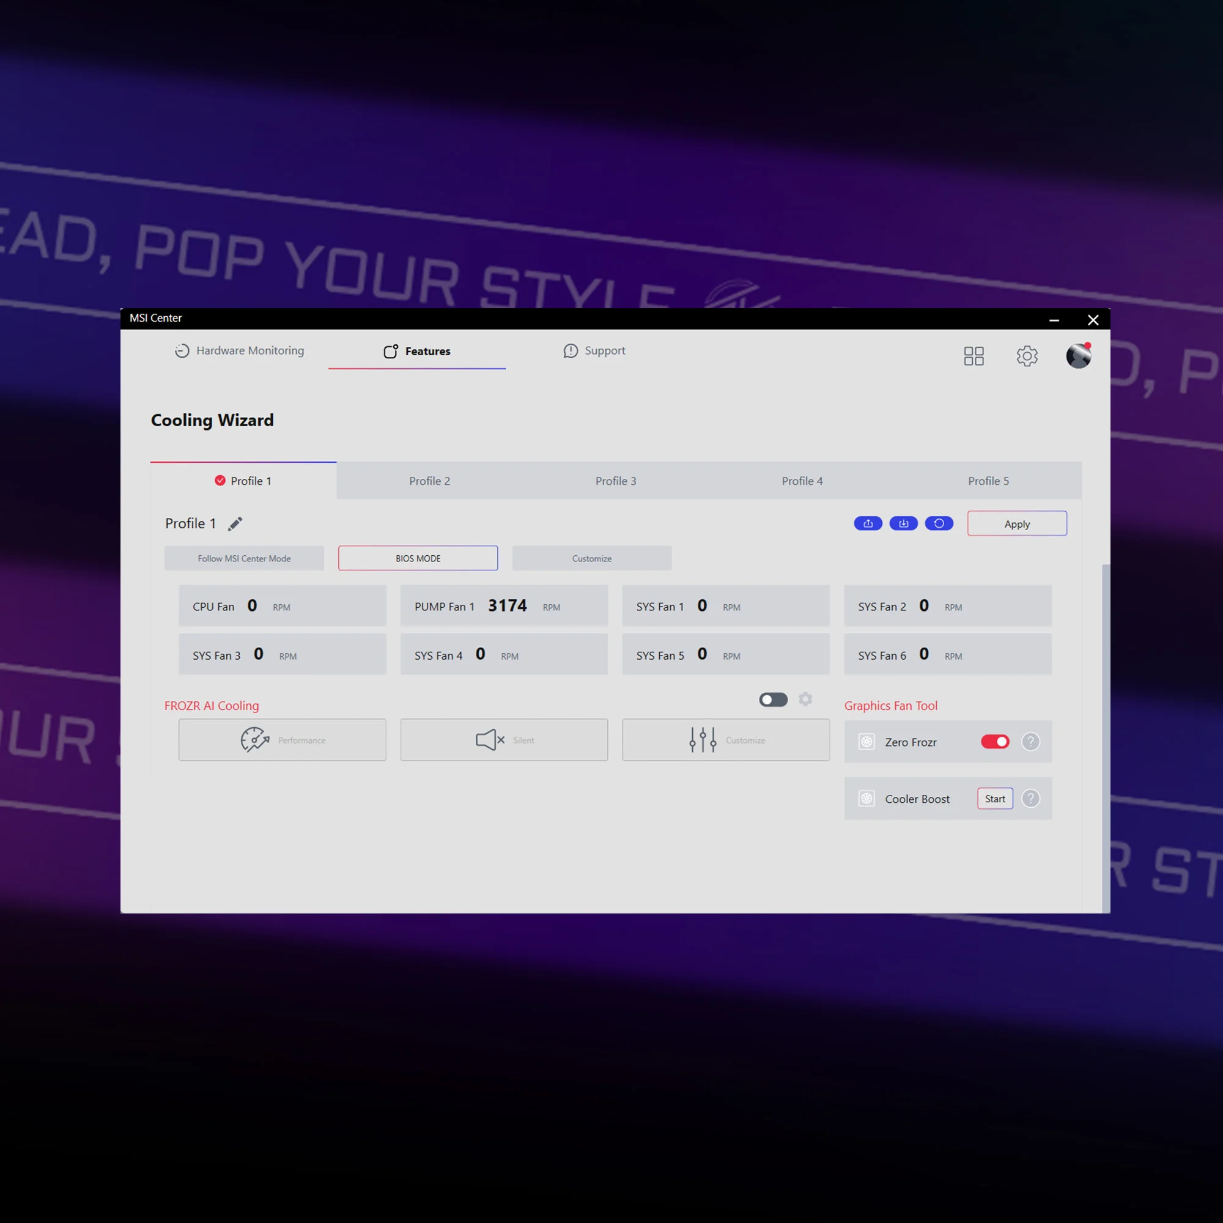Select FROZR AI Customize mode
Screen dimensions: 1223x1223
[x=726, y=739]
